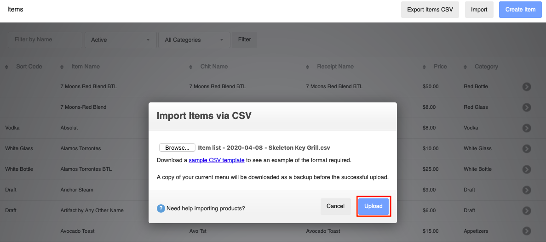
Task: Cancel the CSV import dialog
Action: click(x=336, y=206)
